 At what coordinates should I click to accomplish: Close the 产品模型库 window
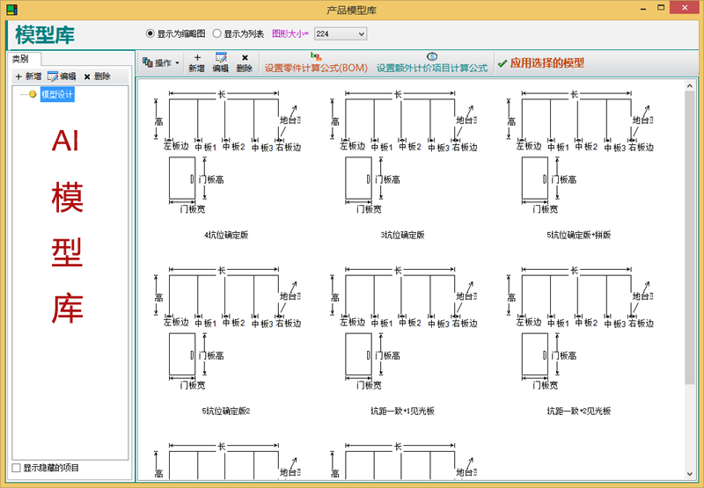[685, 8]
